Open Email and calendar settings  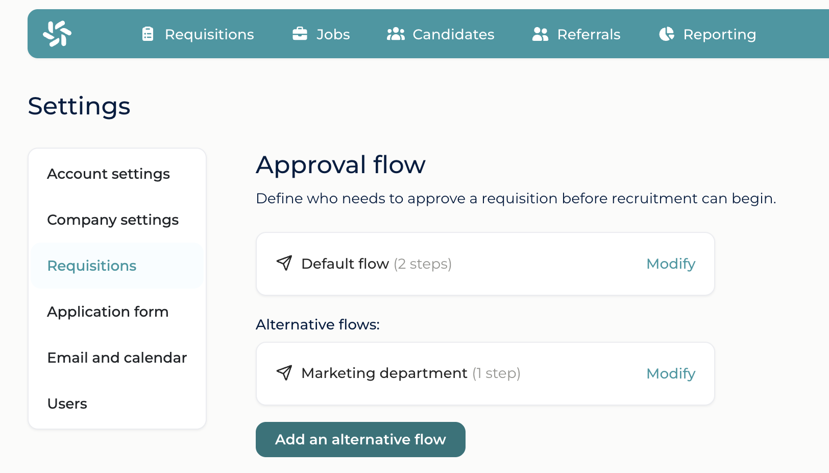117,358
